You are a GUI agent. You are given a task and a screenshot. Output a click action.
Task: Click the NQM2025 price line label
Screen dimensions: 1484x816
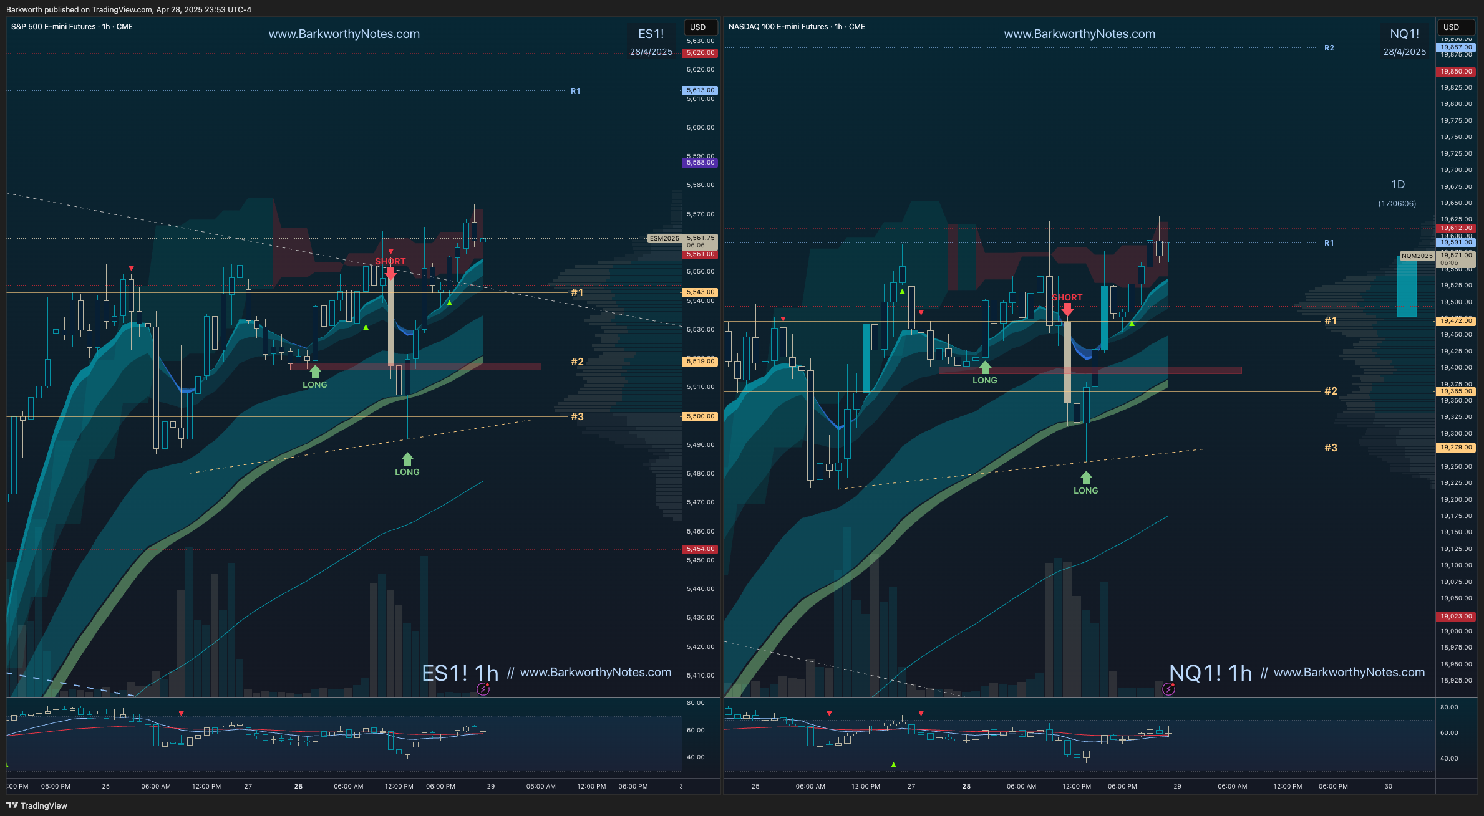[x=1417, y=256]
